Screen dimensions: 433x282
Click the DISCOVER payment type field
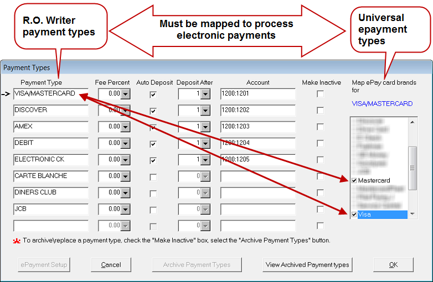[x=50, y=111]
